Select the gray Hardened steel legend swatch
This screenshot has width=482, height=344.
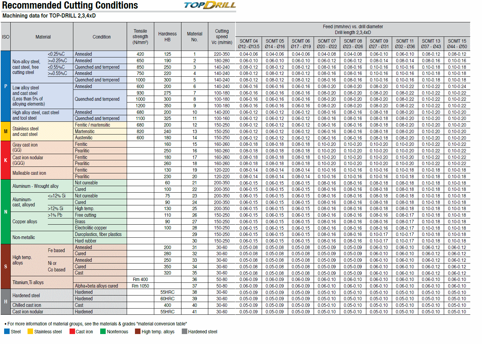(184, 332)
